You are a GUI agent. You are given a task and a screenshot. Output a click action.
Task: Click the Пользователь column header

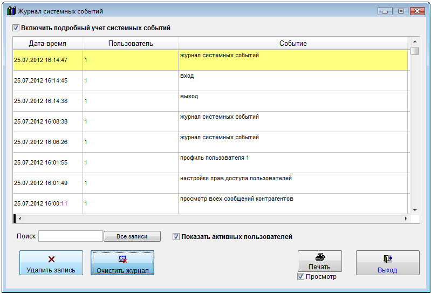click(131, 43)
